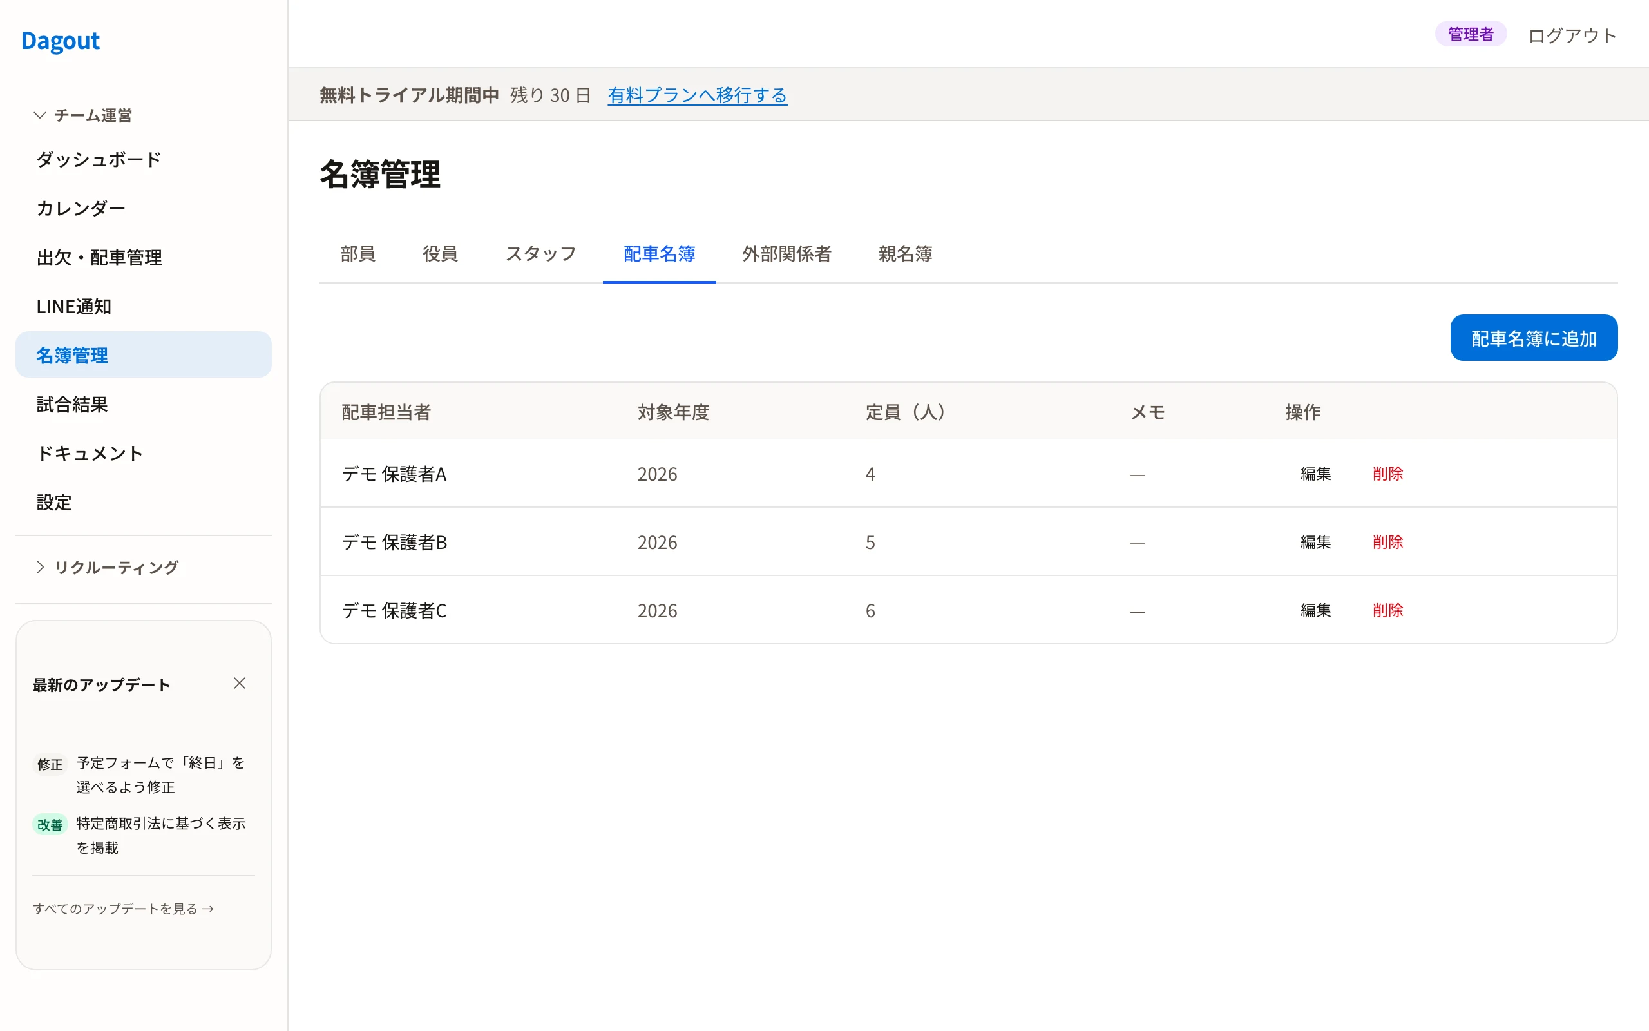Viewport: 1649px width, 1031px height.
Task: Click capacity value 5 for 保護者B
Action: coord(870,542)
